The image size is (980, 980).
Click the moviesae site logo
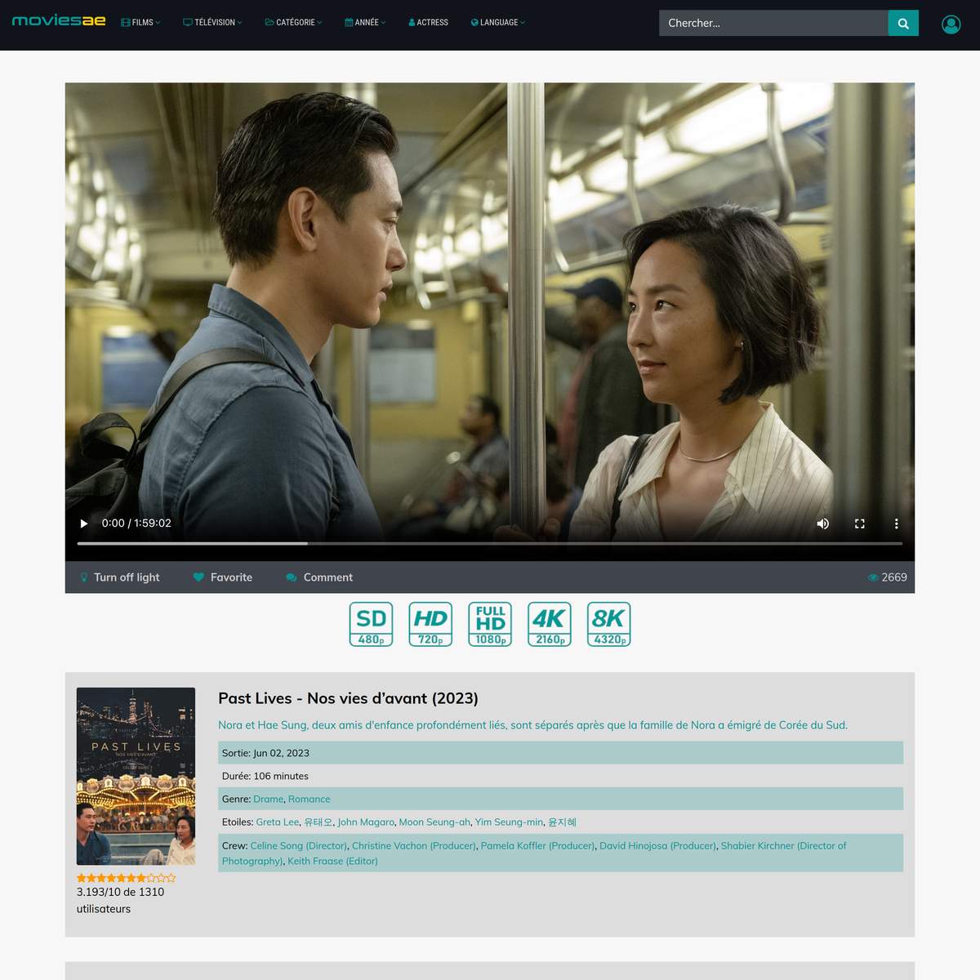point(59,21)
